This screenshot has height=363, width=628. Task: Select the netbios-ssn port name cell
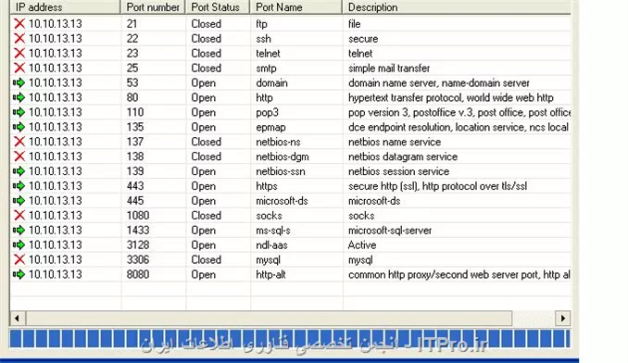281,171
